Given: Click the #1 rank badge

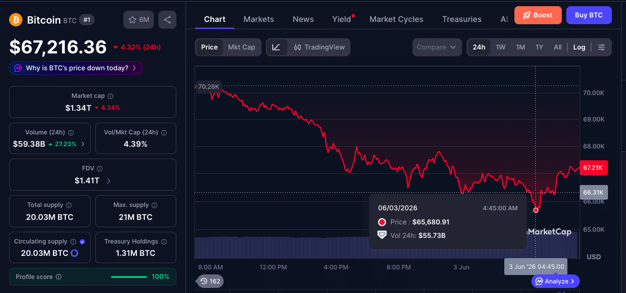Looking at the screenshot, I should click(x=87, y=20).
